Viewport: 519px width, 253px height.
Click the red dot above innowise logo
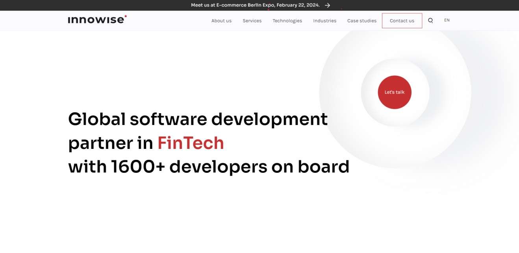click(x=126, y=16)
